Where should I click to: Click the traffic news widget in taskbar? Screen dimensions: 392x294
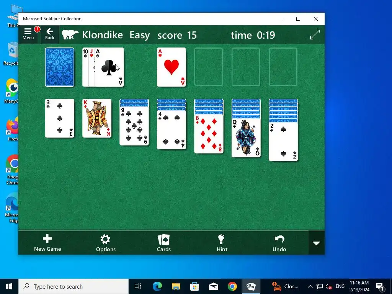[285, 286]
